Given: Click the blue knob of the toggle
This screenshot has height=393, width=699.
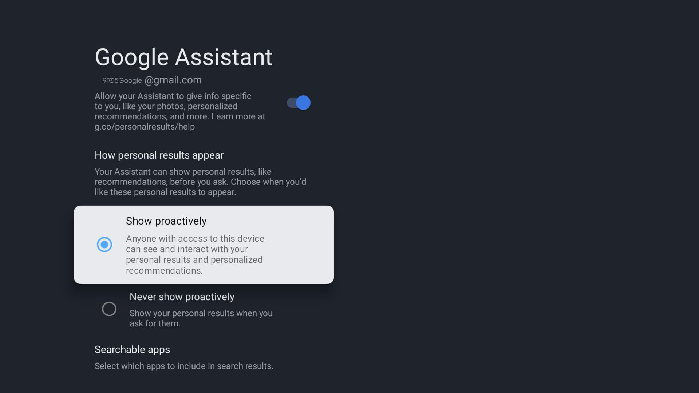Looking at the screenshot, I should click(303, 103).
